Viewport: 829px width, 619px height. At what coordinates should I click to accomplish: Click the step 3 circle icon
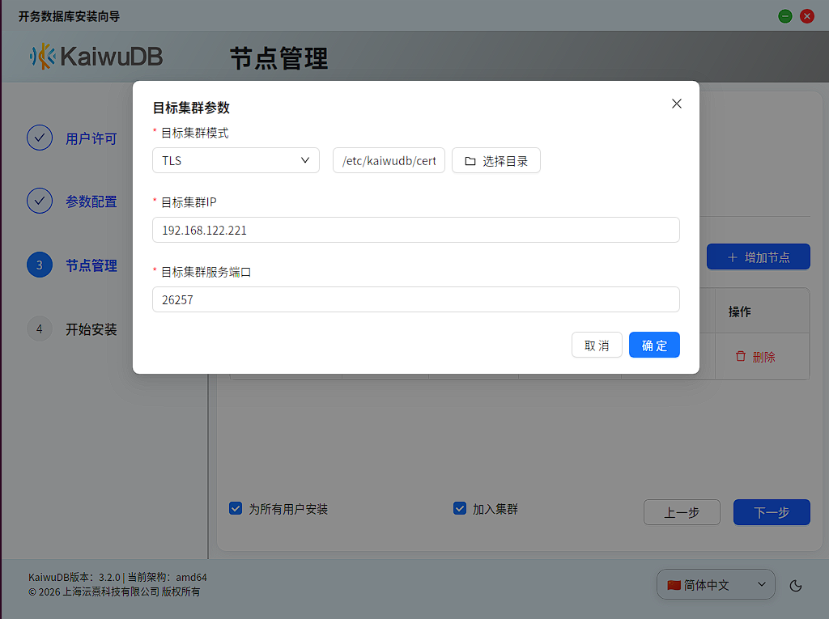[x=40, y=265]
